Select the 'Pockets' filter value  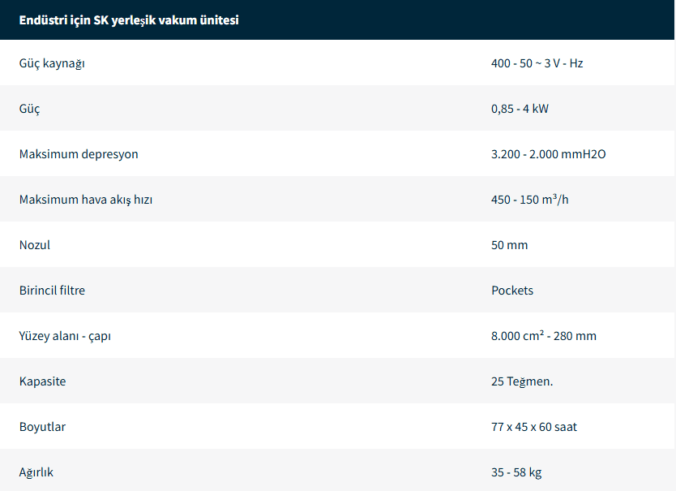click(512, 291)
